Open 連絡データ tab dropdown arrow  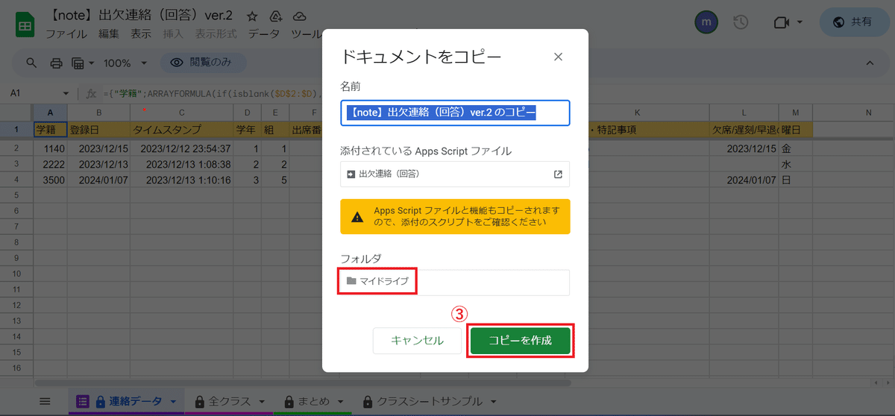[x=173, y=401]
